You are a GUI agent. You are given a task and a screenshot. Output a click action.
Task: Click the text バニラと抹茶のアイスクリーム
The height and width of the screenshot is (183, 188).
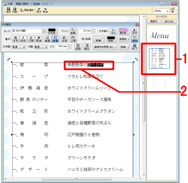click(95, 170)
